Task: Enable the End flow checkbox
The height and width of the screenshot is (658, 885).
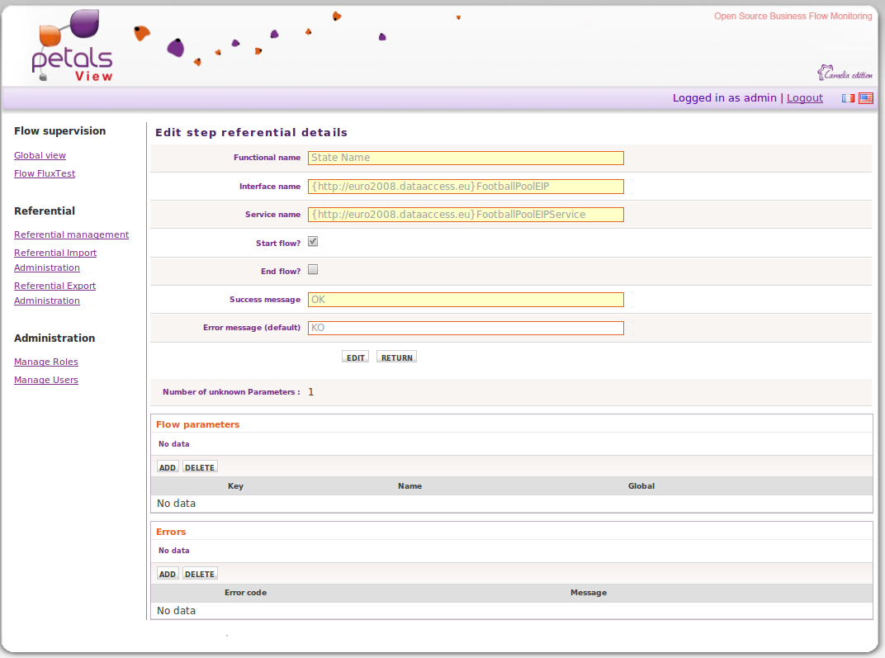Action: (x=313, y=270)
